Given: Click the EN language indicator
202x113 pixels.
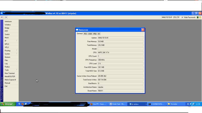Looking at the screenshot, I should click(188, 104).
